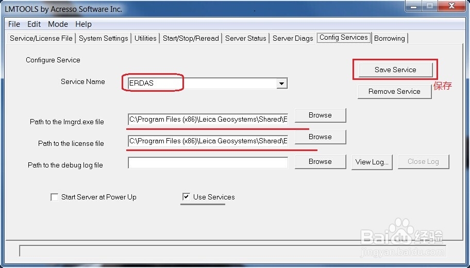470x268 pixels.
Task: Click the Remove Service button
Action: (394, 91)
